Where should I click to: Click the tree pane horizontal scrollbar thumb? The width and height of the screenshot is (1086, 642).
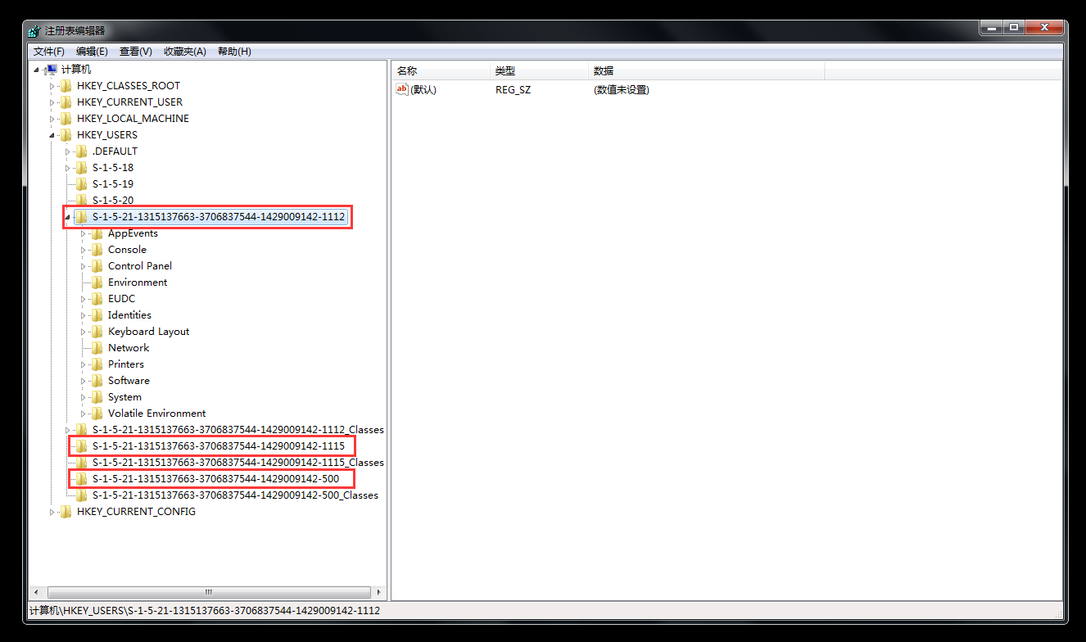[x=208, y=591]
